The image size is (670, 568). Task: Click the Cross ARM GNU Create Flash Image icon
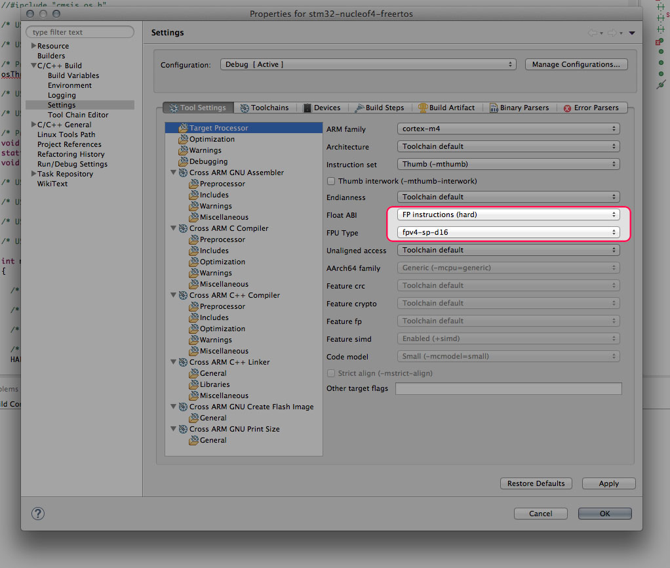click(184, 407)
